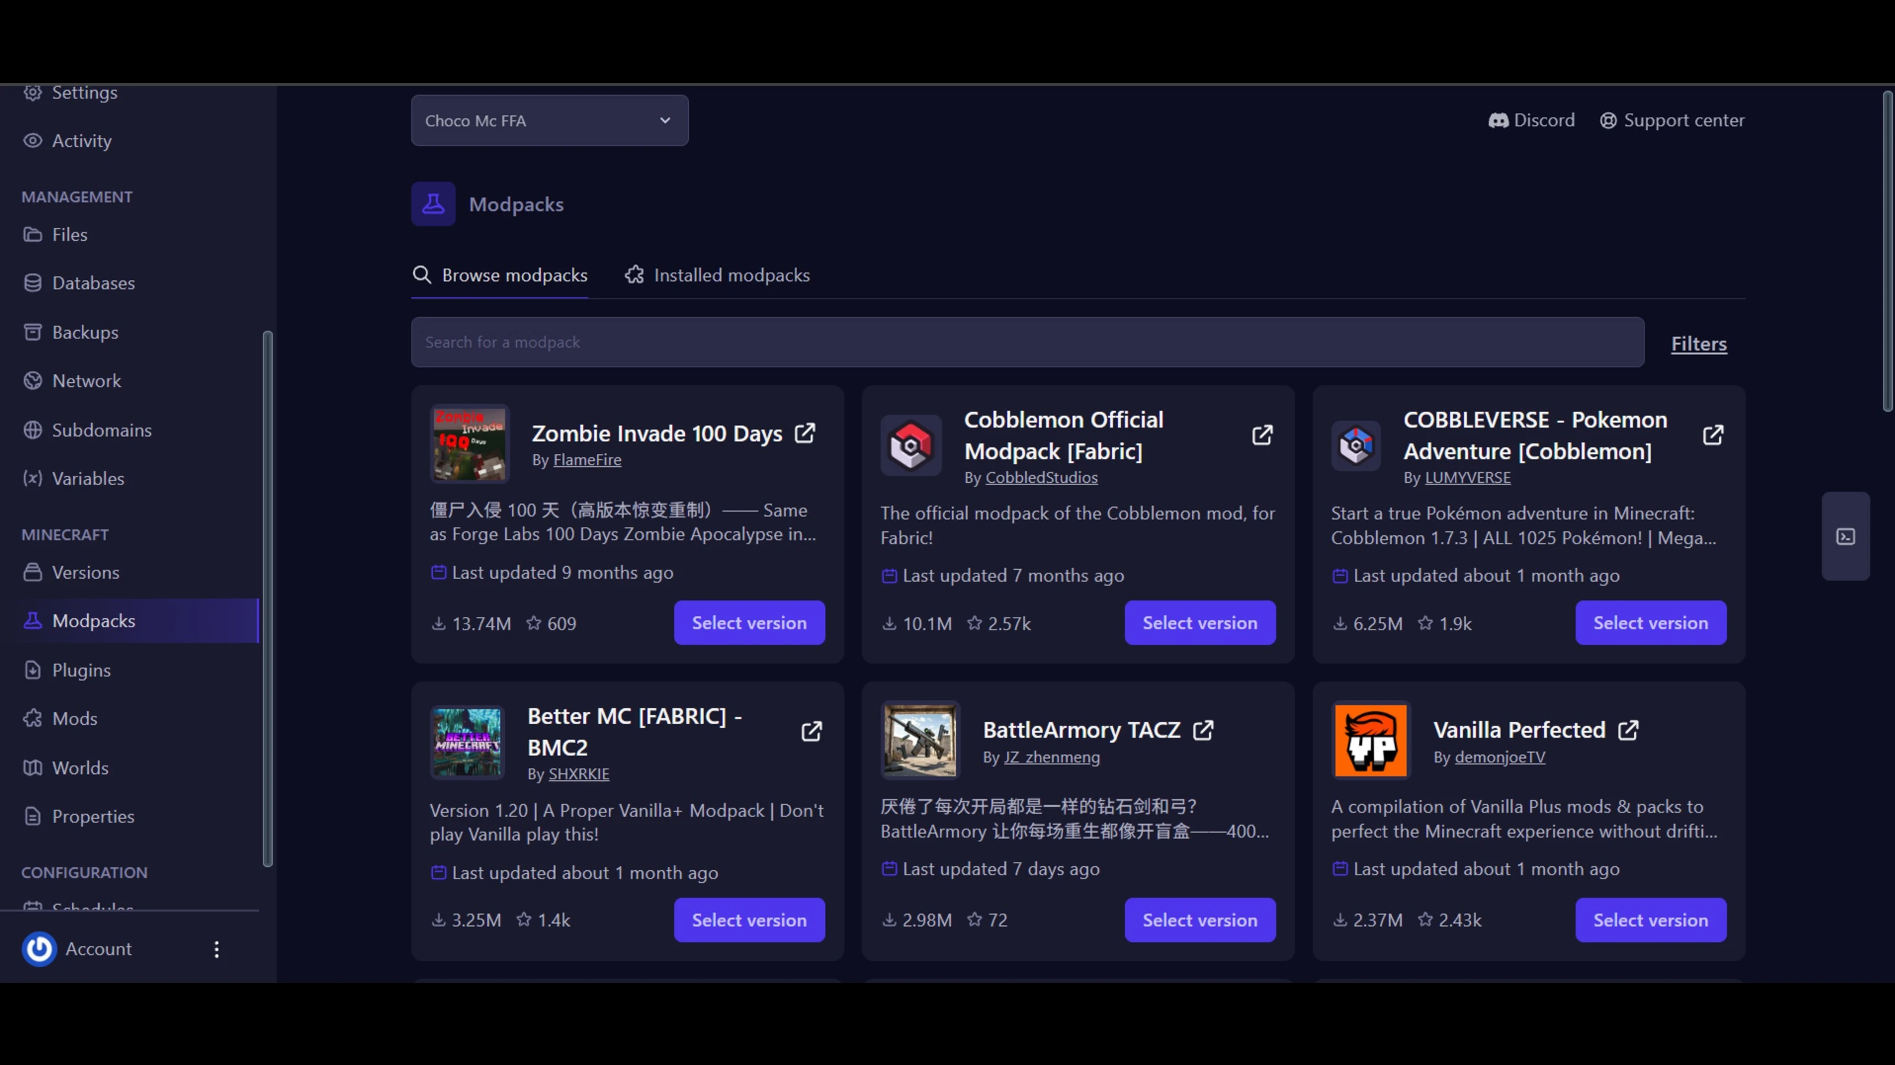Open external link for Cobblemon Official Modpack
The width and height of the screenshot is (1895, 1065).
[1263, 435]
